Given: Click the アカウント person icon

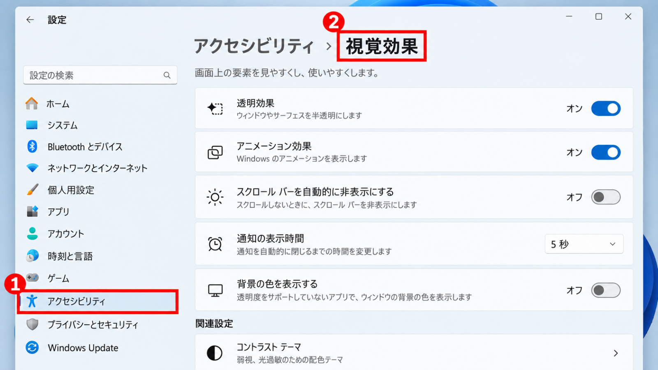Looking at the screenshot, I should (32, 233).
